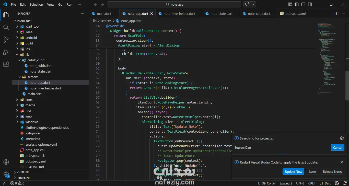This screenshot has height=186, width=349.
Task: Open settings gear in Searching for projects notification
Action: tap(342, 138)
